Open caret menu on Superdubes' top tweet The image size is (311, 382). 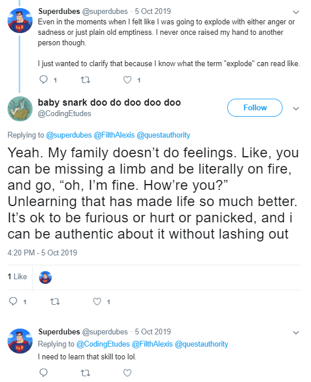[x=296, y=12]
